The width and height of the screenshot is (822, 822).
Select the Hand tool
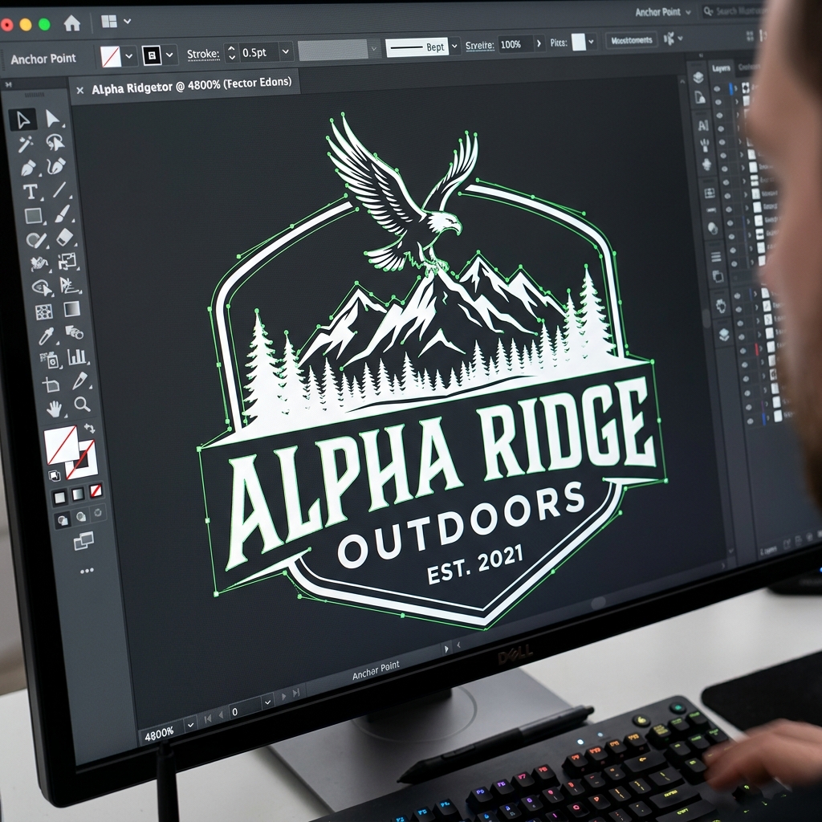pyautogui.click(x=54, y=409)
